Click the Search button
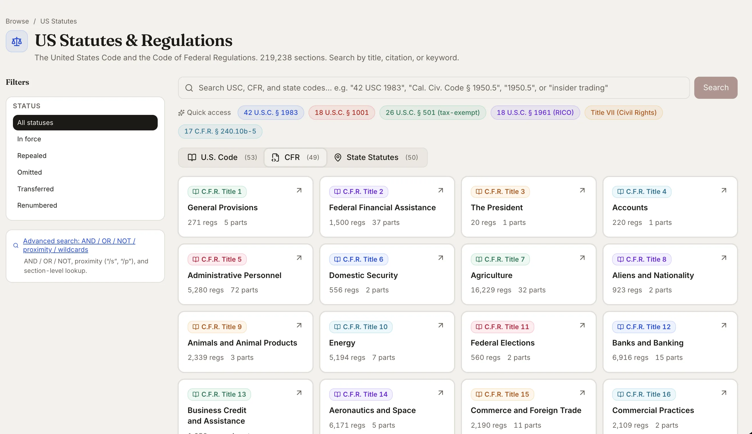The width and height of the screenshot is (752, 434). (x=716, y=88)
